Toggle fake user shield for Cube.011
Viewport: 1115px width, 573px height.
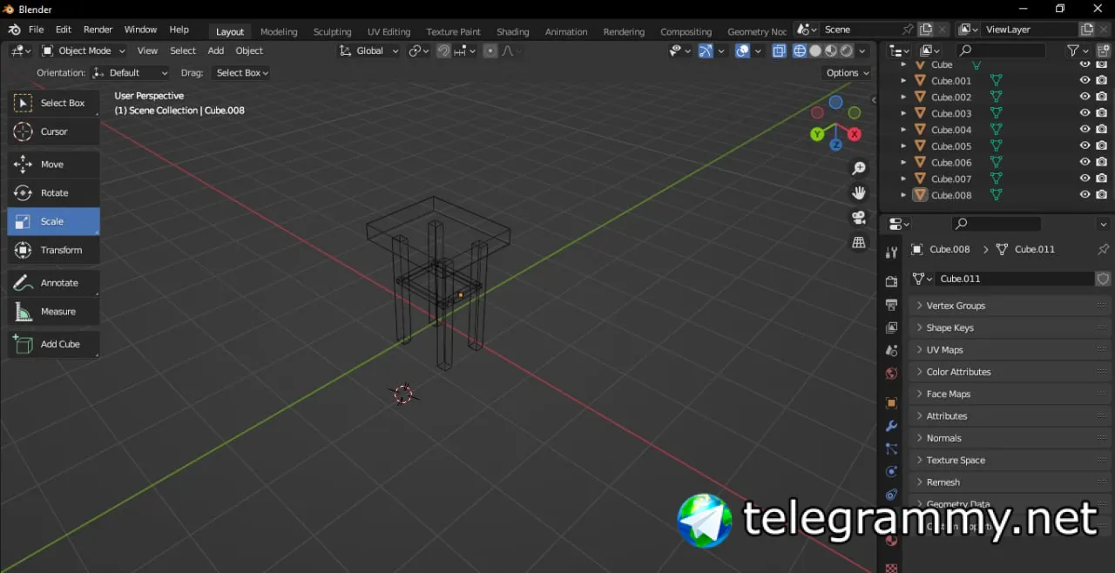point(1104,279)
